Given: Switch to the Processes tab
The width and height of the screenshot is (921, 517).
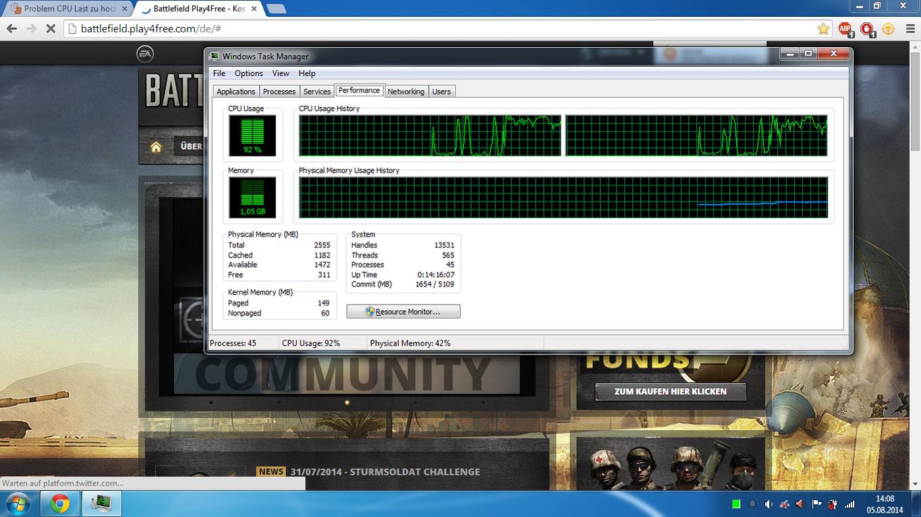Looking at the screenshot, I should (x=279, y=92).
